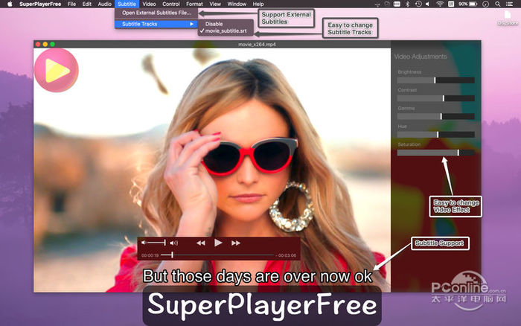The width and height of the screenshot is (521, 326).
Task: Click the Brightness slider
Action: [435, 80]
